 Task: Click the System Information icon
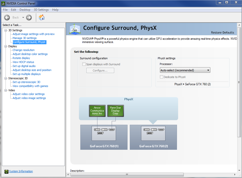6,171
